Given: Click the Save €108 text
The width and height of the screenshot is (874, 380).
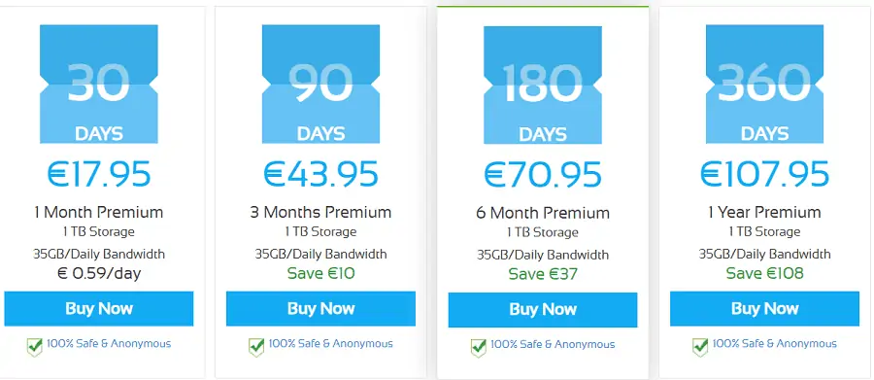Looking at the screenshot, I should click(x=764, y=273).
